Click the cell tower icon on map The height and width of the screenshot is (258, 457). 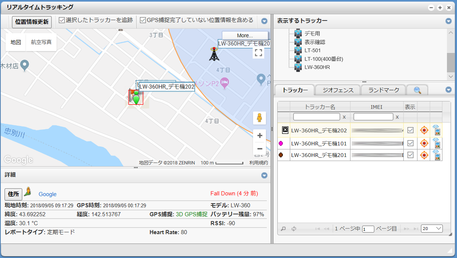point(214,54)
